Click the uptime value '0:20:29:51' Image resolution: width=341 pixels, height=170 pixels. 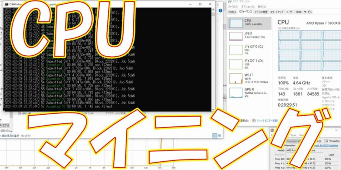pos(287,105)
